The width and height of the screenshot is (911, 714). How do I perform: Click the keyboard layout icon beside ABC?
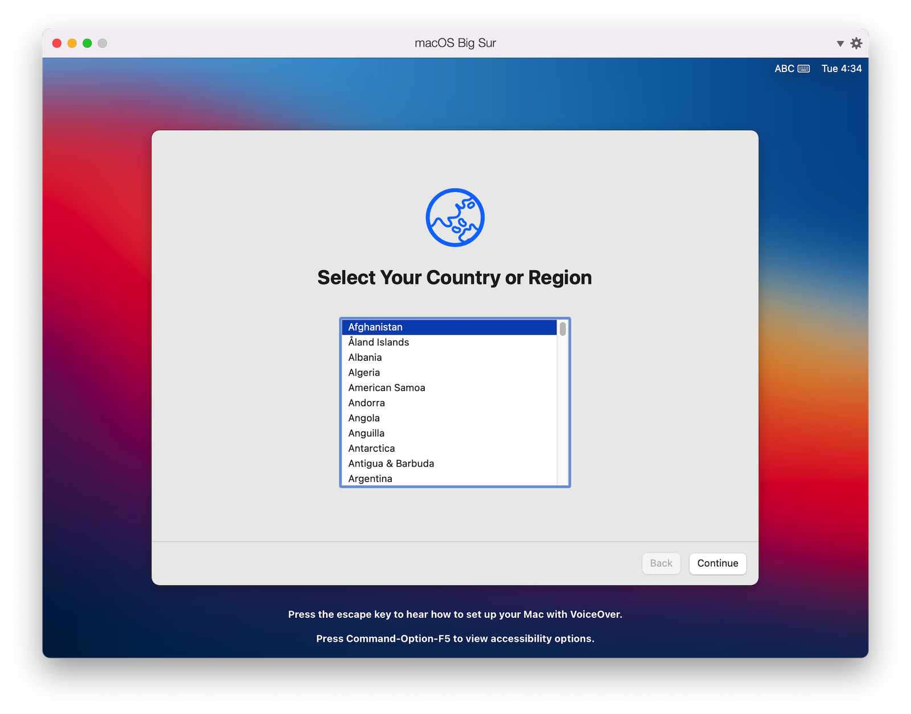[x=803, y=68]
